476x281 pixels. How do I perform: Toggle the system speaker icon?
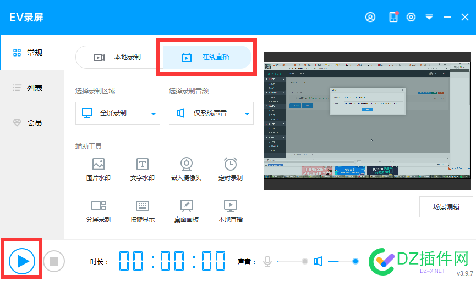pyautogui.click(x=318, y=261)
